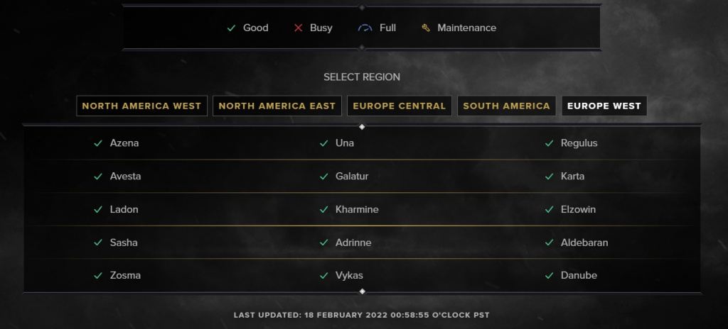Select the Europe West tab
The image size is (728, 329).
coord(604,106)
